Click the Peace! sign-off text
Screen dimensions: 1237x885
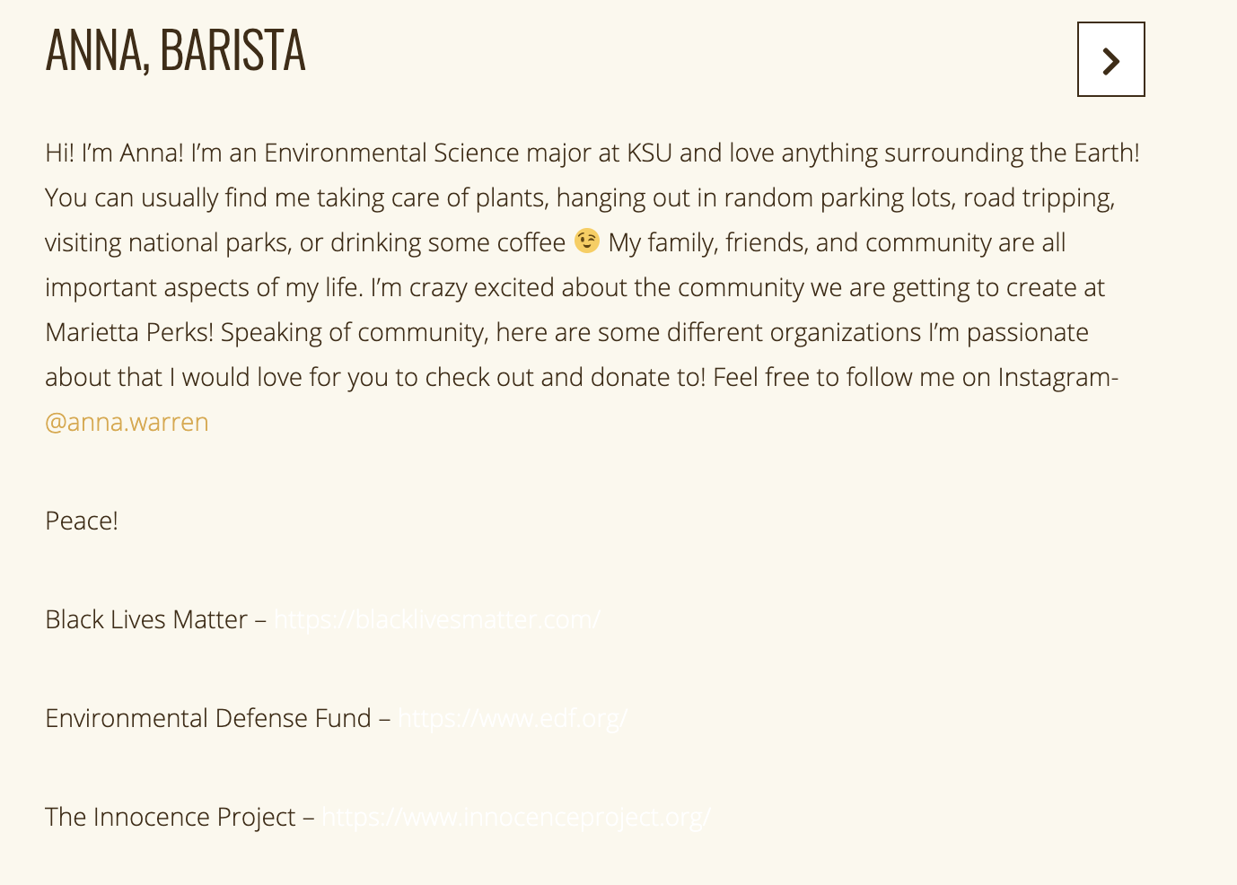[82, 521]
